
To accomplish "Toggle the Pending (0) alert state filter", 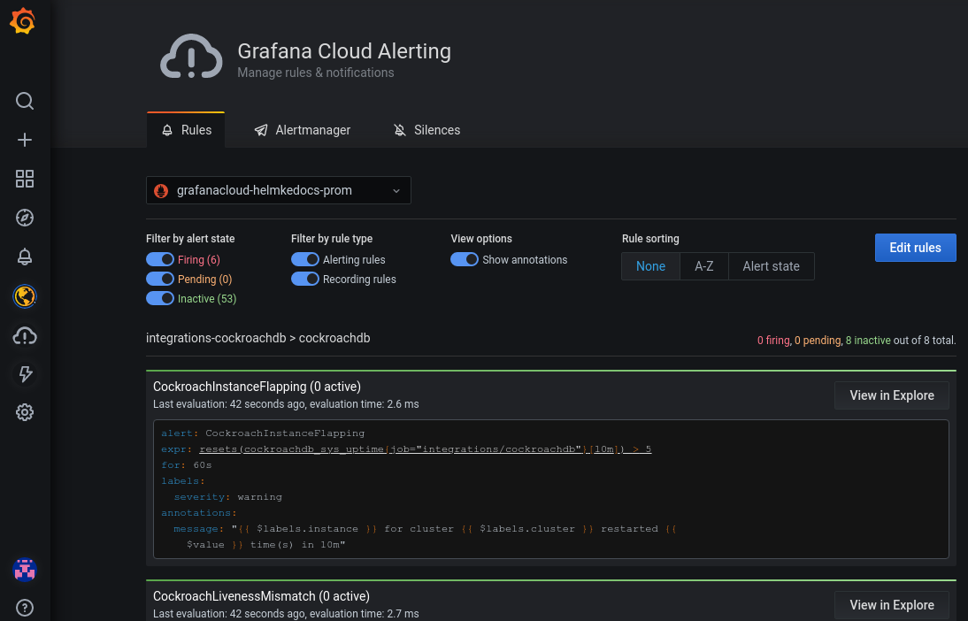I will coord(160,279).
